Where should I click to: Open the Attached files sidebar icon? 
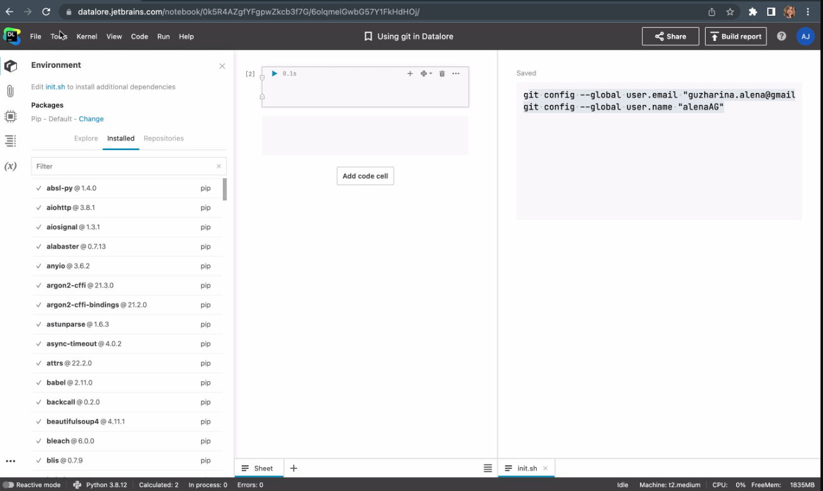click(10, 91)
